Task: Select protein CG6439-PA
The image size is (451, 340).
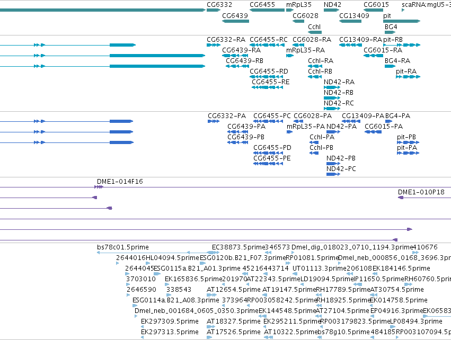Action: [x=246, y=127]
